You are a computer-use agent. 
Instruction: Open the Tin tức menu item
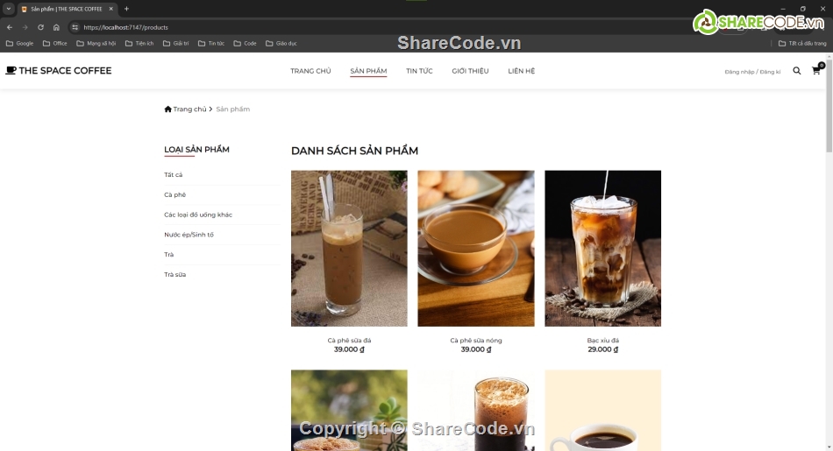click(419, 71)
